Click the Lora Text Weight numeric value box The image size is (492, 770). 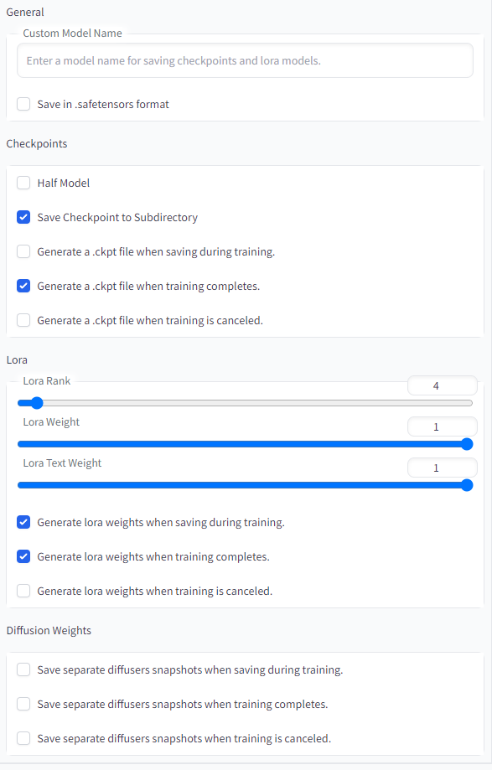point(442,468)
